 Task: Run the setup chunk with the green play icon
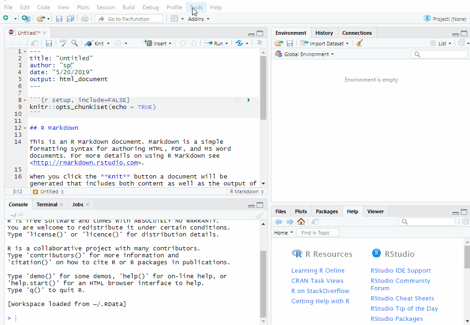[x=249, y=100]
